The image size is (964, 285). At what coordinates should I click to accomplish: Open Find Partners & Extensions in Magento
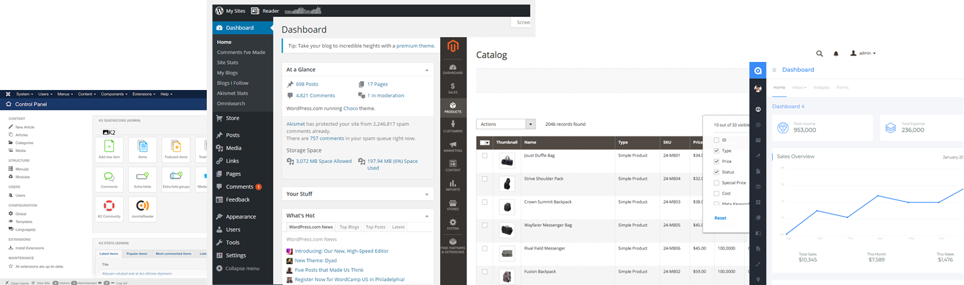click(453, 245)
